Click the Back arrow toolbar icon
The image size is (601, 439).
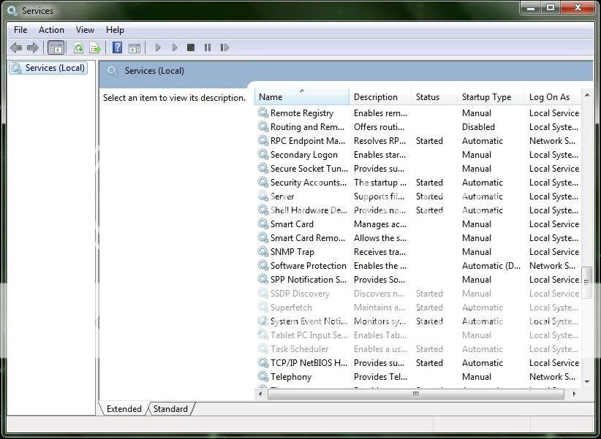click(16, 48)
